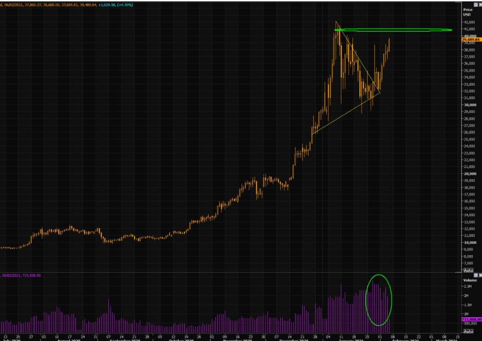Screen dimensions: 482x341
Task: Click the 39,489.84 last price tag
Action: 471,39
